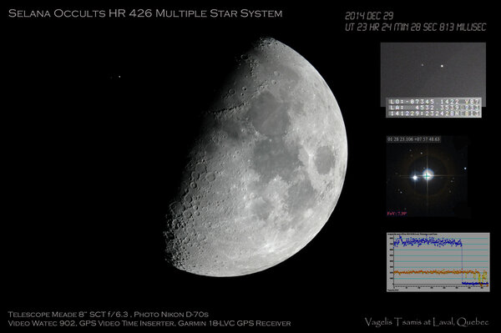Open the light curve graph thumbnail
The image size is (501, 333).
coord(438,262)
